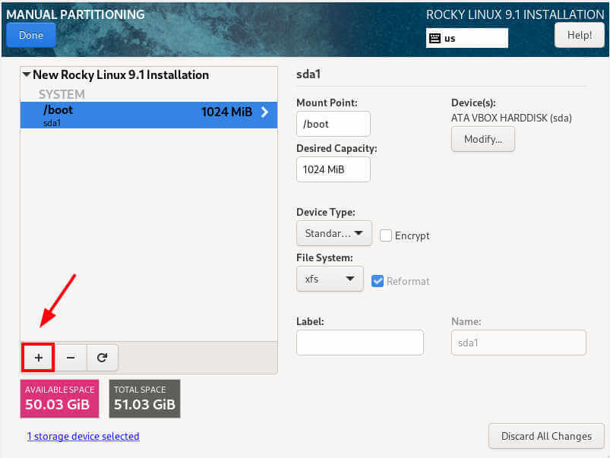Viewport: 610px width, 458px height.
Task: Click the Done button
Action: click(x=31, y=35)
